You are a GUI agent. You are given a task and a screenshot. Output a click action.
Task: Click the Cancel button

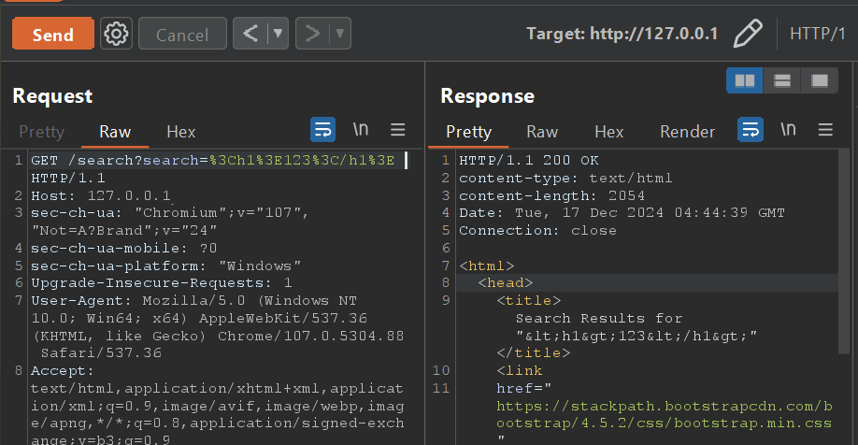[x=182, y=35]
